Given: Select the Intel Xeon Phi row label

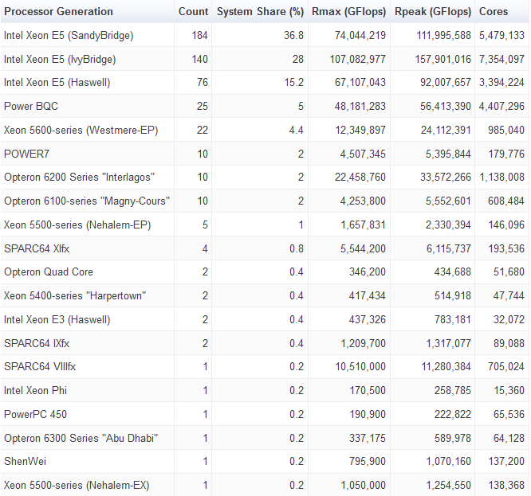Looking at the screenshot, I should point(36,391).
